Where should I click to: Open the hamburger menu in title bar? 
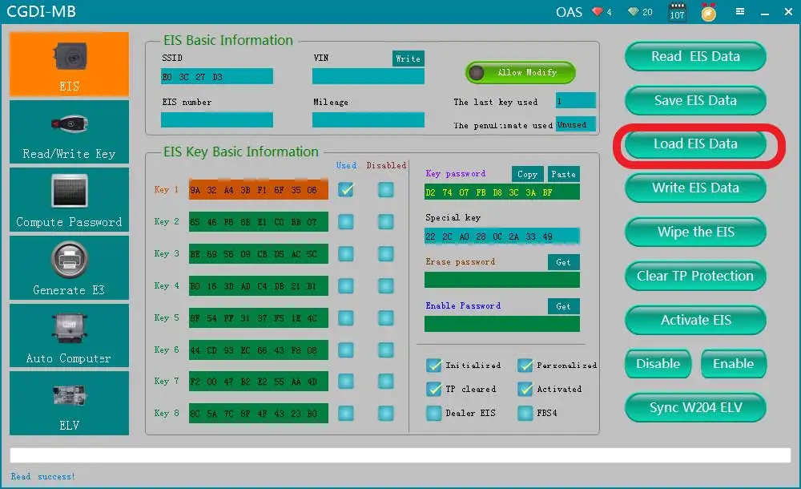tap(739, 11)
